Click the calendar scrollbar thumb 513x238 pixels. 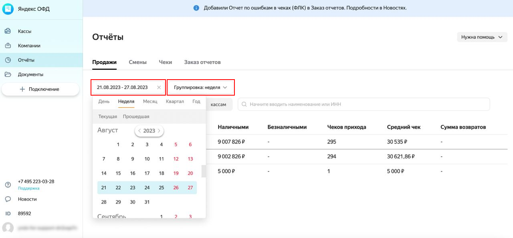[x=203, y=171]
